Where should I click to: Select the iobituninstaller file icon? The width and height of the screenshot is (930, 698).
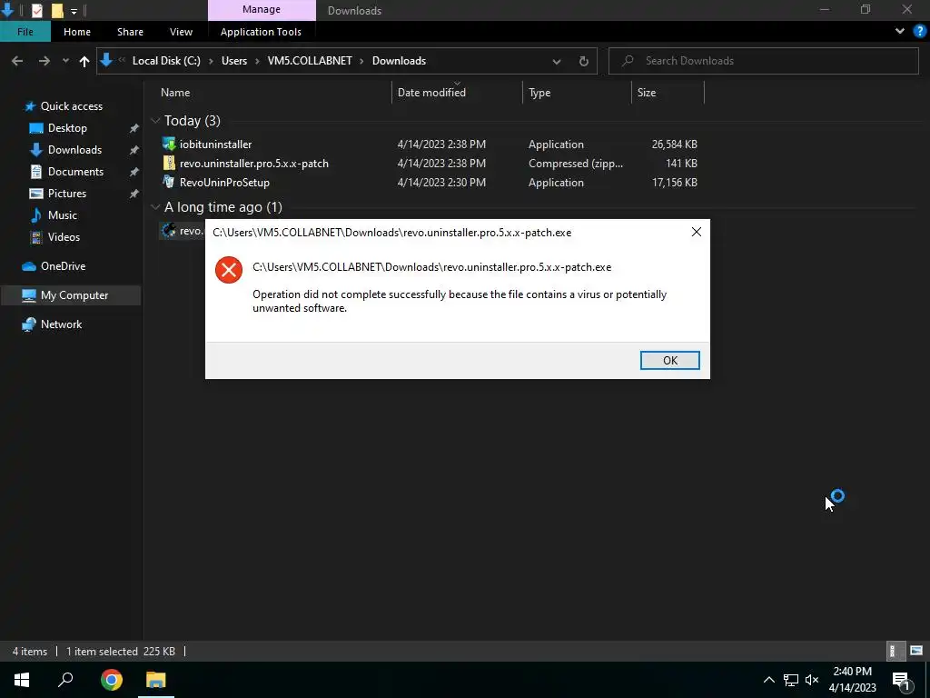[x=169, y=145]
